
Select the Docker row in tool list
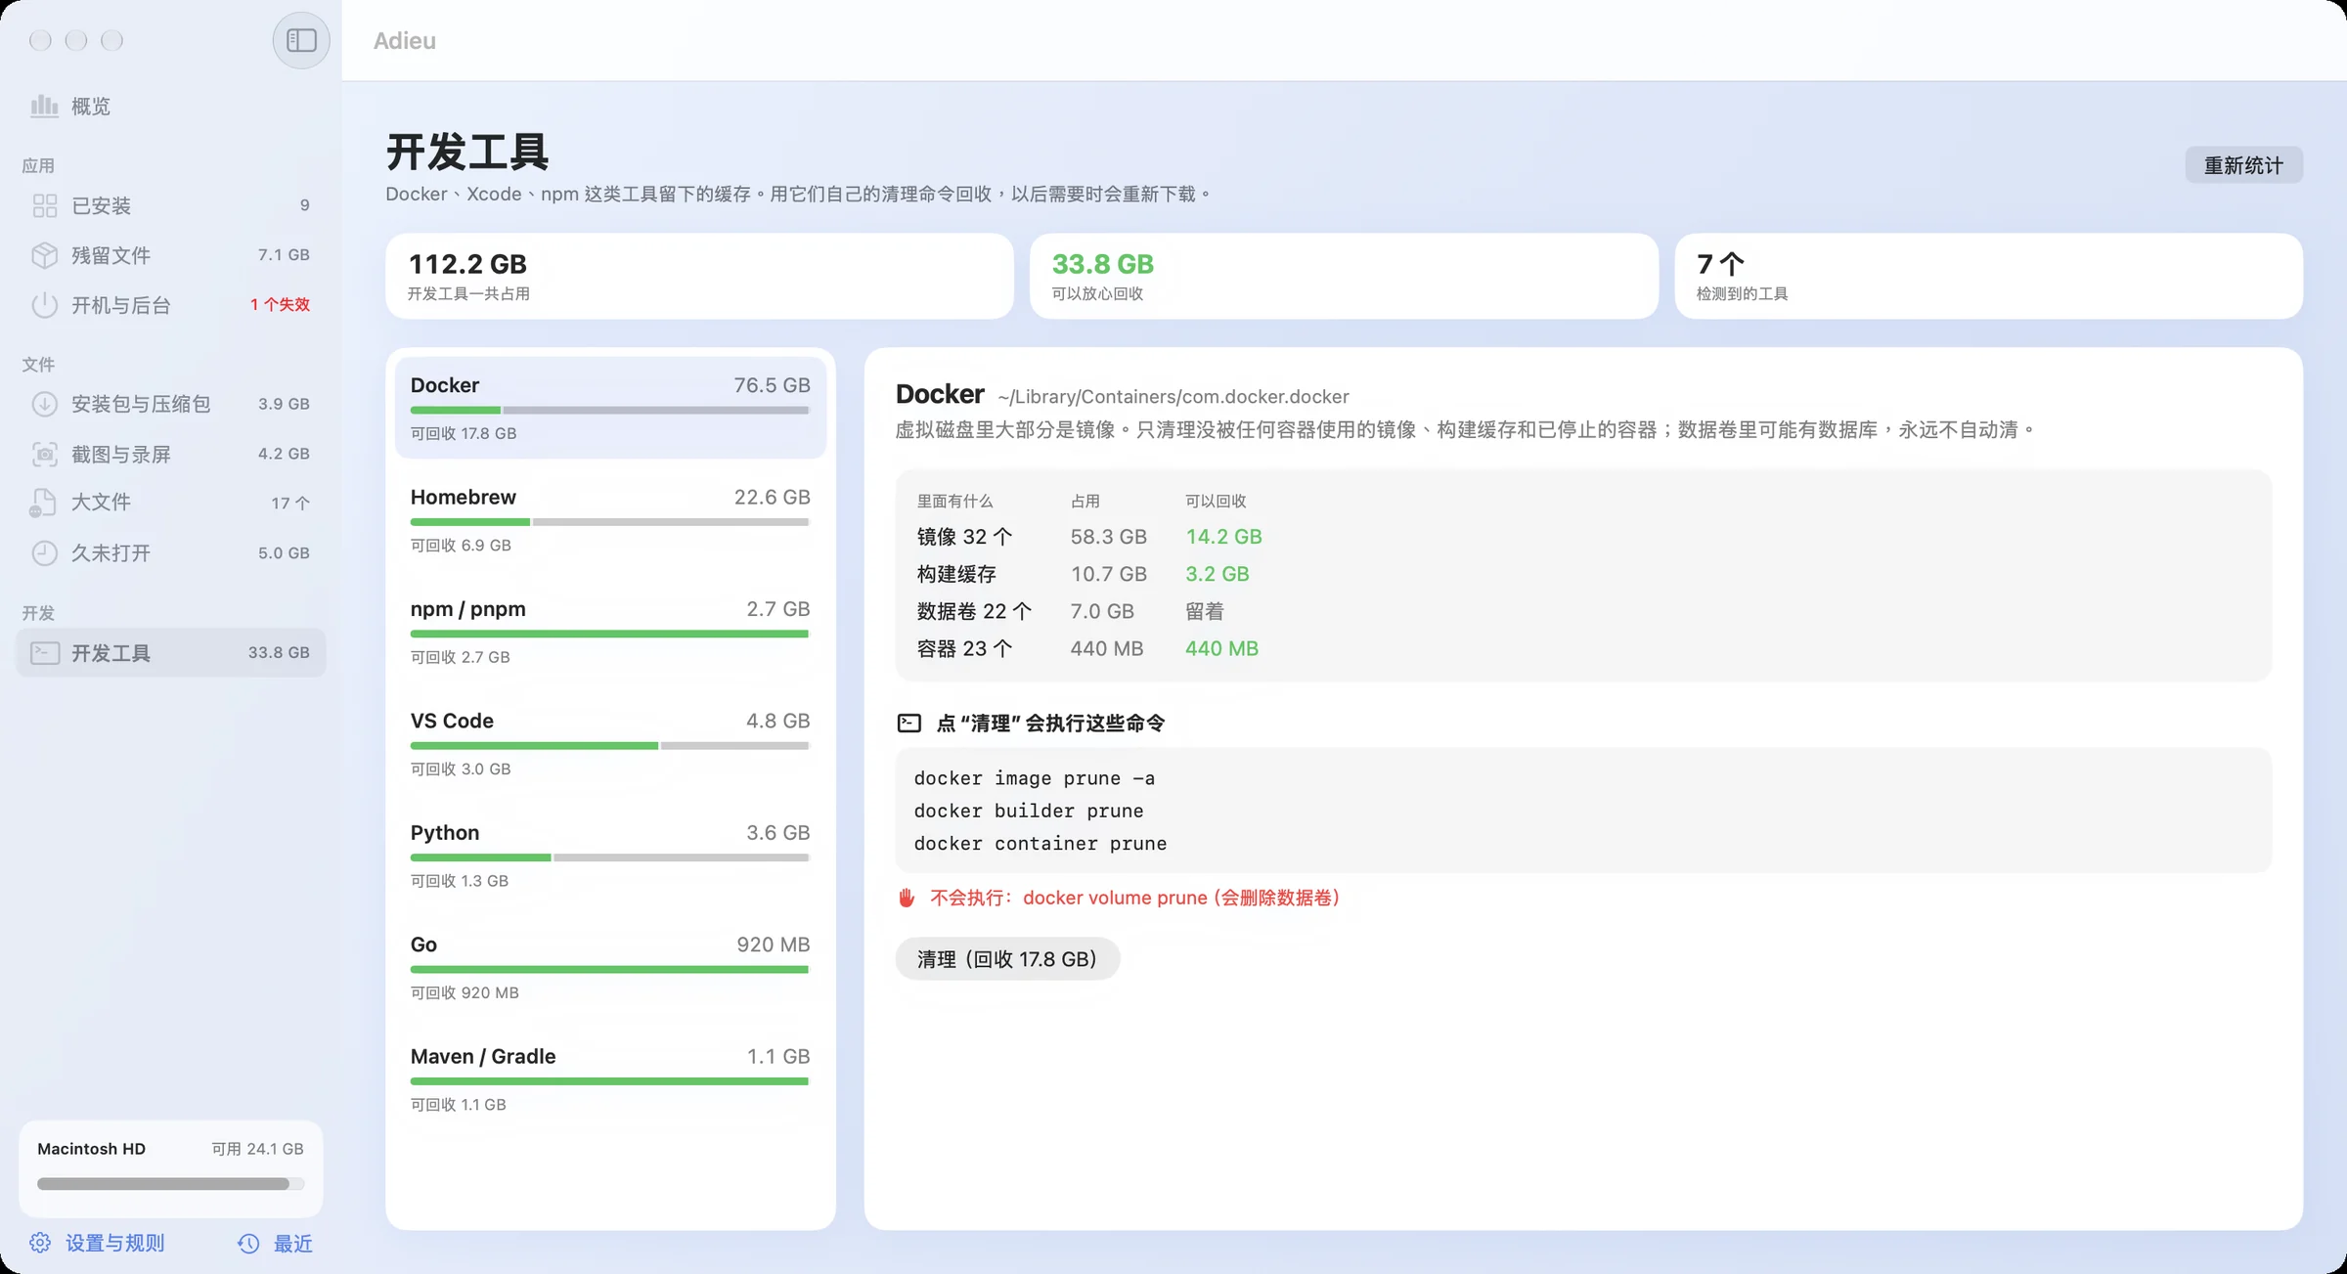[x=610, y=408]
